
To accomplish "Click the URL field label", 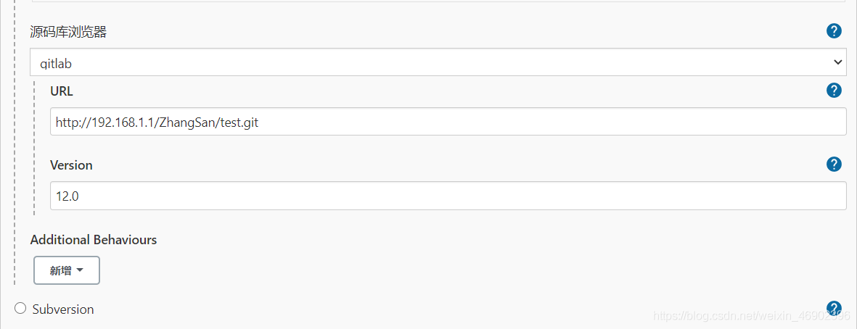I will [x=62, y=91].
